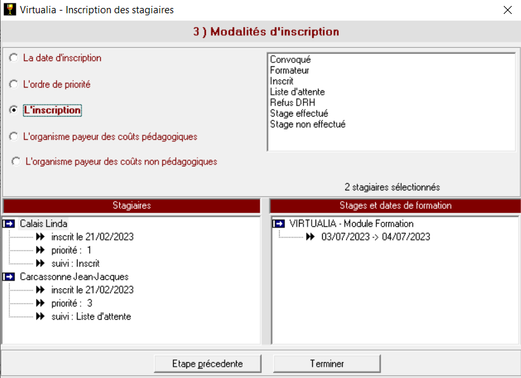
Task: Pick 'L'organisme payeur des coûts non pédagogiques' radio
Action: tap(16, 161)
